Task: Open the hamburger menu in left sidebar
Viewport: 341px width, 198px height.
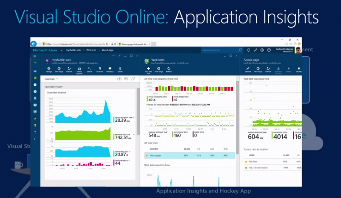Action: [x=35, y=56]
